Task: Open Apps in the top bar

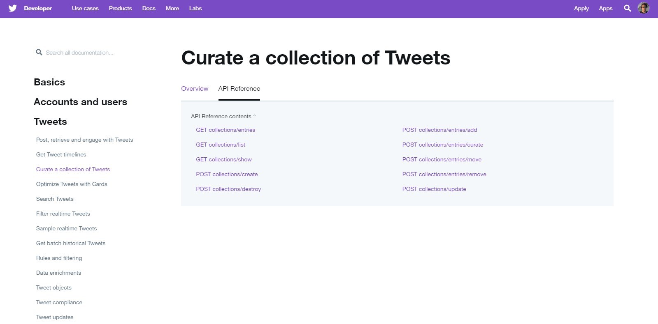Action: point(605,8)
